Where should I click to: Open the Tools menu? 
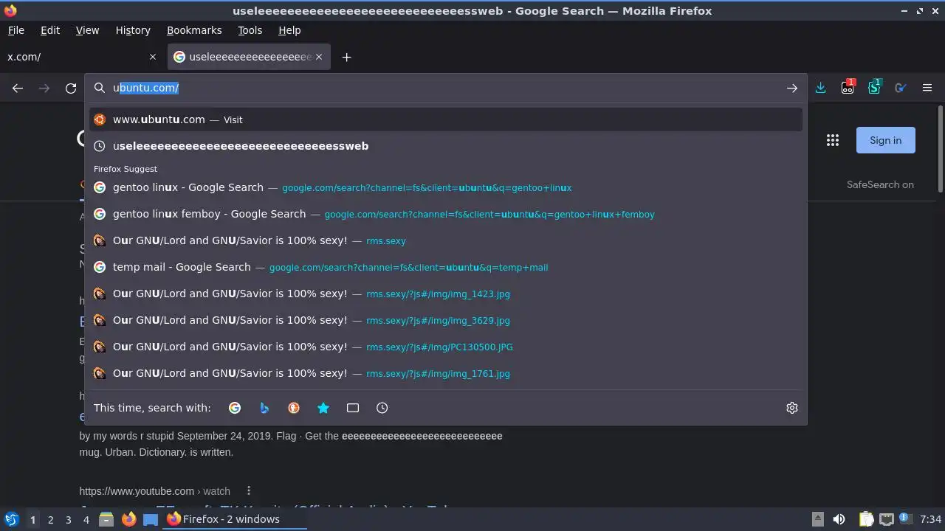pos(250,30)
